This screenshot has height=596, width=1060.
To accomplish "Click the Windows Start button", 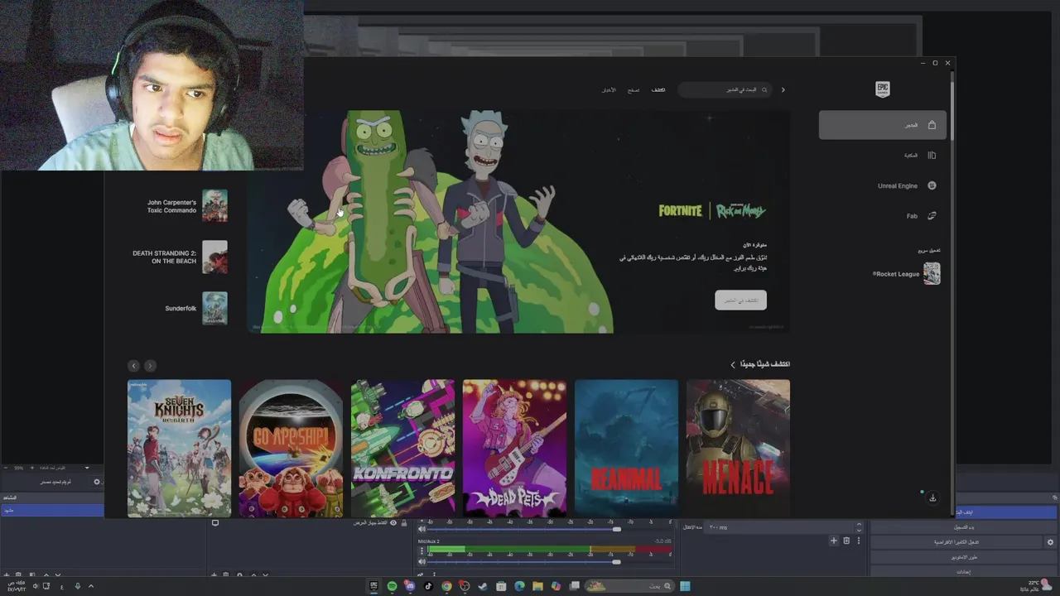I will coord(685,586).
